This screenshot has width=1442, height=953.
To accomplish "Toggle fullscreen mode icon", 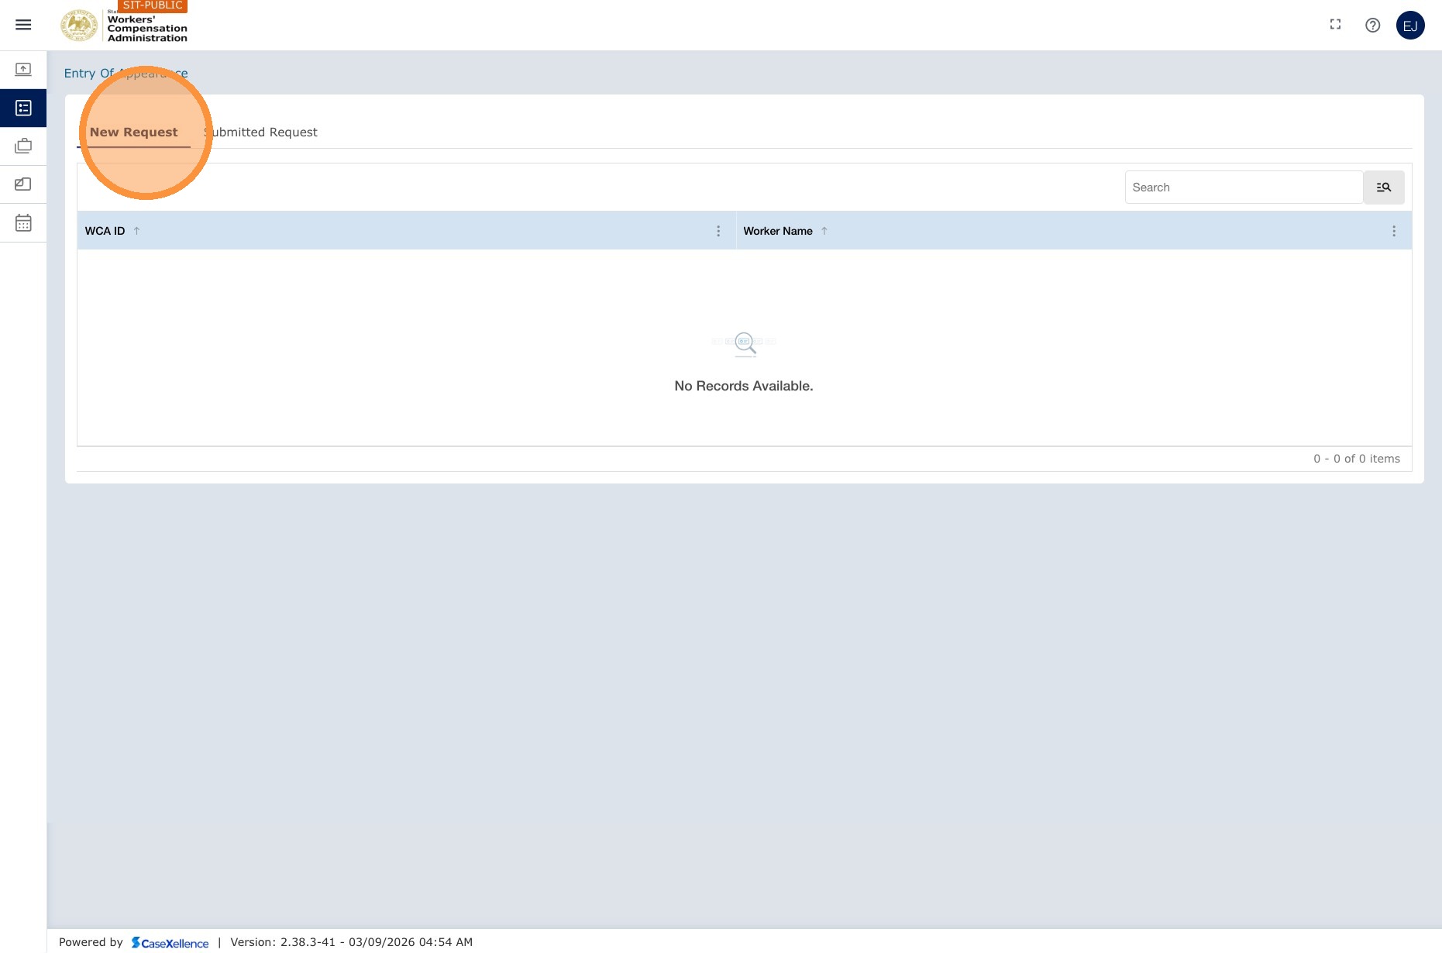I will click(1335, 25).
